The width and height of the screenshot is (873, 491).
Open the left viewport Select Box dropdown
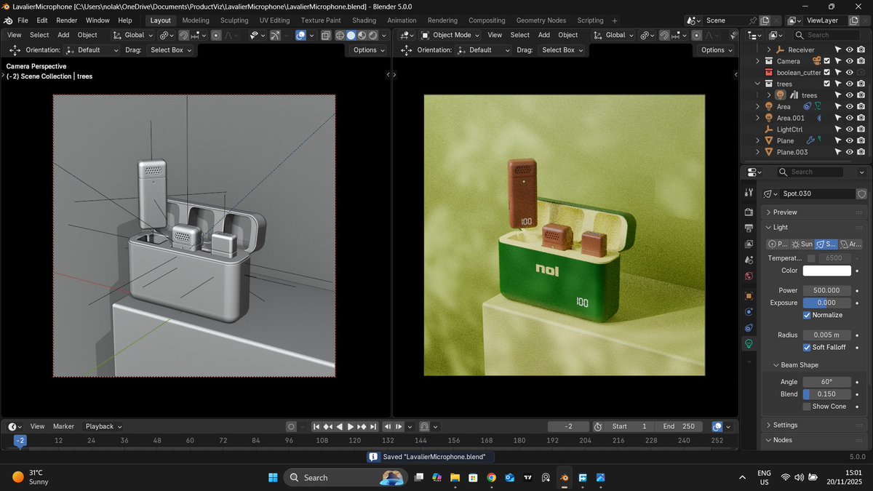click(x=171, y=50)
